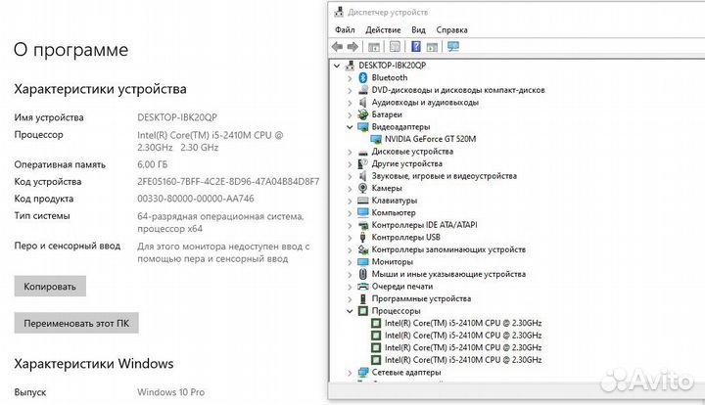Click the Forward arrow in Device Manager toolbar
The height and width of the screenshot is (405, 705).
coord(352,46)
